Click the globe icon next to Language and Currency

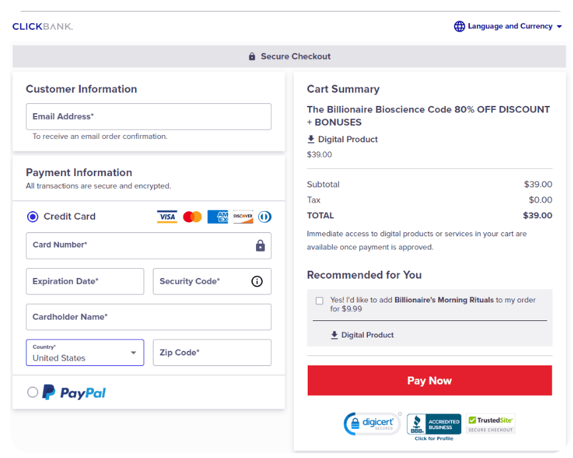tap(459, 26)
